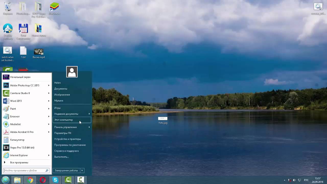Show hidden tray icons arrow
Screen dimensions: 327x184
click(x=284, y=180)
